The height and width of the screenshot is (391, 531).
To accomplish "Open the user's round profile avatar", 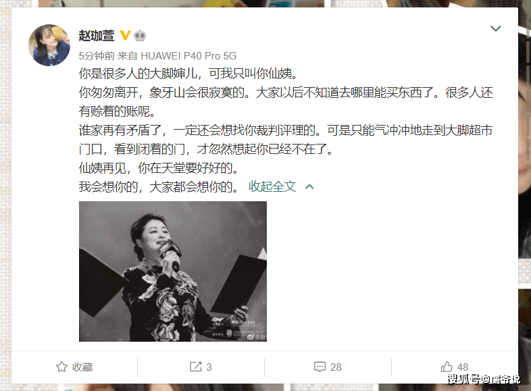I will pos(49,45).
